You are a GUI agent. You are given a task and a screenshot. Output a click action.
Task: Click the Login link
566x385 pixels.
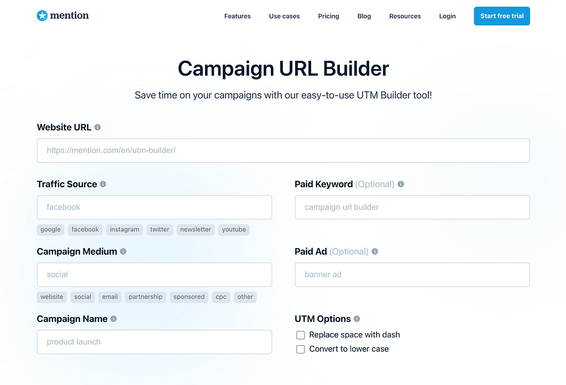click(x=447, y=16)
